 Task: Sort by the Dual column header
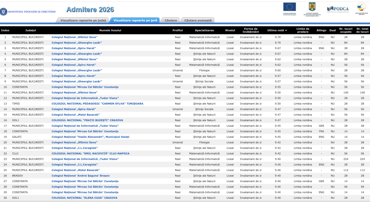(x=332, y=30)
